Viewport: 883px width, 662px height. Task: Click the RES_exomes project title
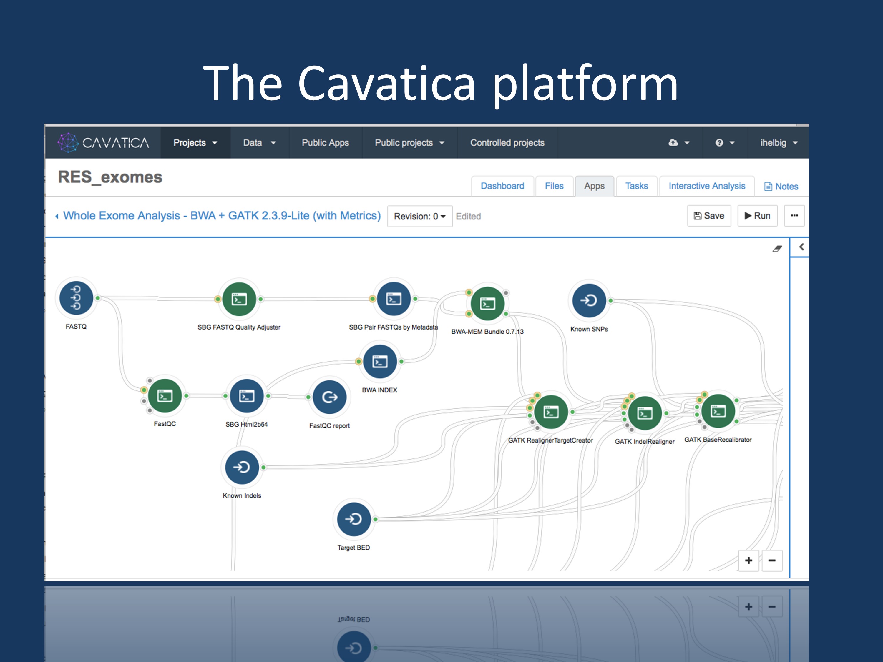point(110,177)
